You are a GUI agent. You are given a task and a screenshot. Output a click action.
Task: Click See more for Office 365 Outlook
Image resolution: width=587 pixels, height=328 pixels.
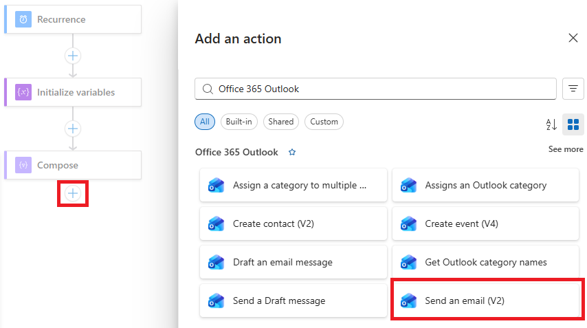click(566, 149)
